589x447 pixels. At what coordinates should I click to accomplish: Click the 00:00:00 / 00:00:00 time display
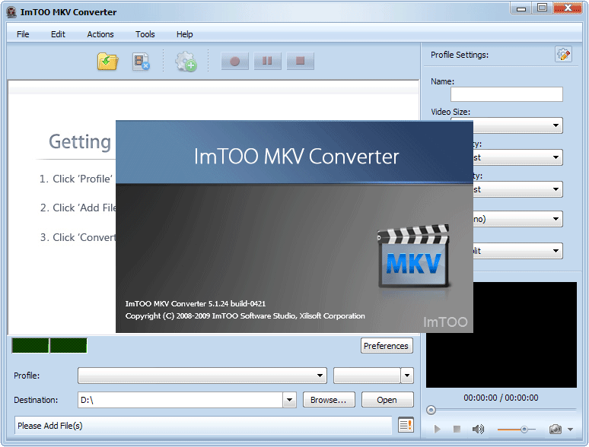click(x=501, y=398)
